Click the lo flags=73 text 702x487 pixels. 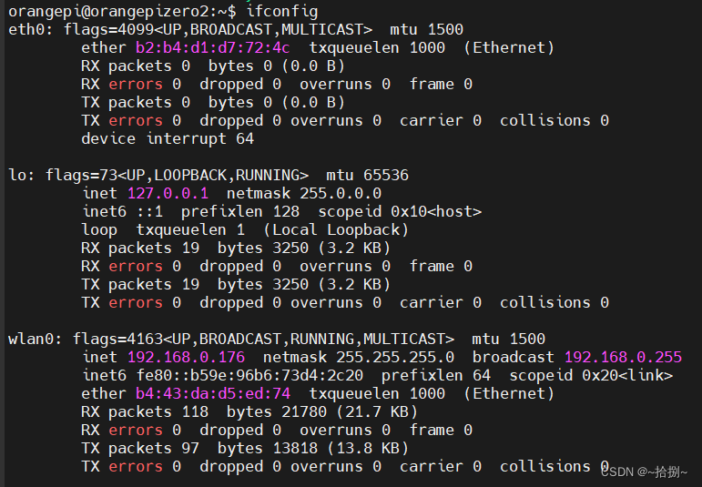[81, 175]
